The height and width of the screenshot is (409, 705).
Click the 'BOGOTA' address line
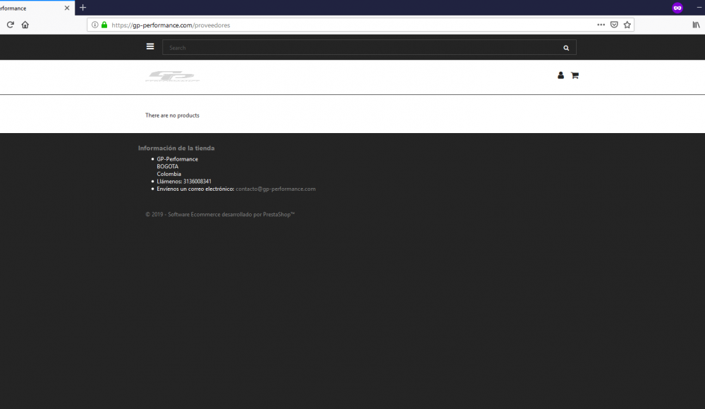click(167, 167)
